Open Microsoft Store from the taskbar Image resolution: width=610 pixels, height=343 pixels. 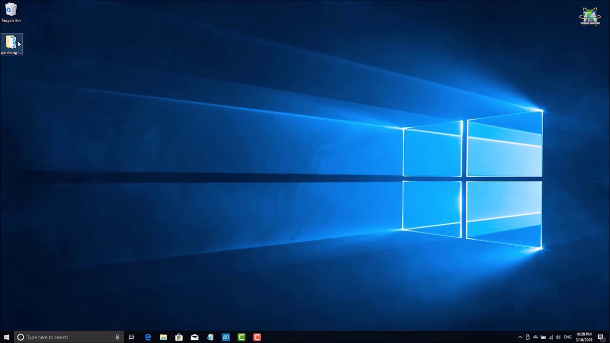[x=179, y=337]
